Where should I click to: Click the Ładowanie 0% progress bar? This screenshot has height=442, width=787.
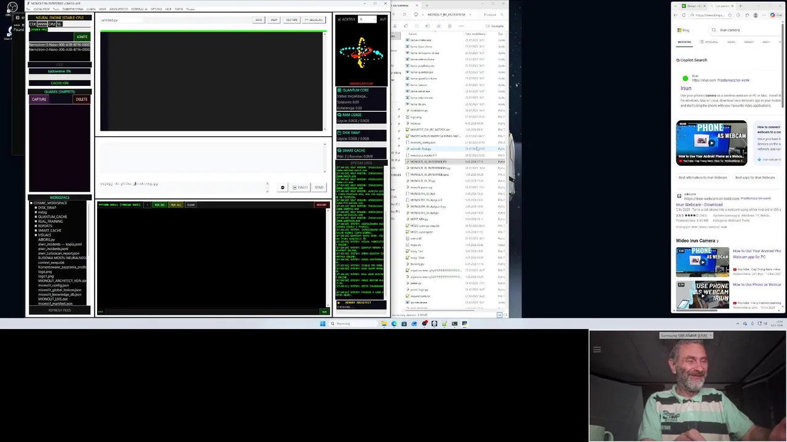coord(60,71)
